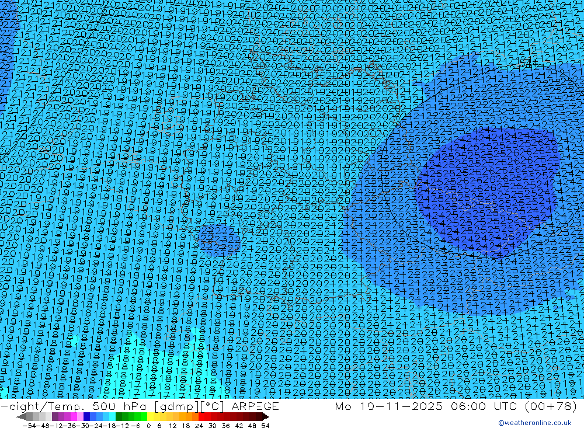Click the '-54' legend value
Image resolution: width=584 pixels, height=428 pixels.
[x=29, y=426]
